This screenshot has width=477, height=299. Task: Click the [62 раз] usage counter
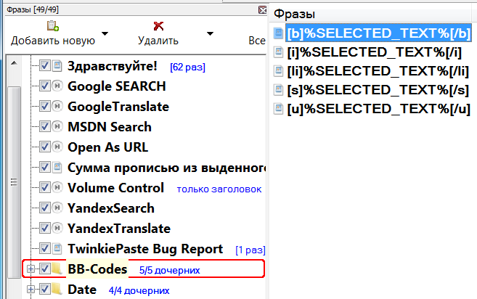point(188,67)
